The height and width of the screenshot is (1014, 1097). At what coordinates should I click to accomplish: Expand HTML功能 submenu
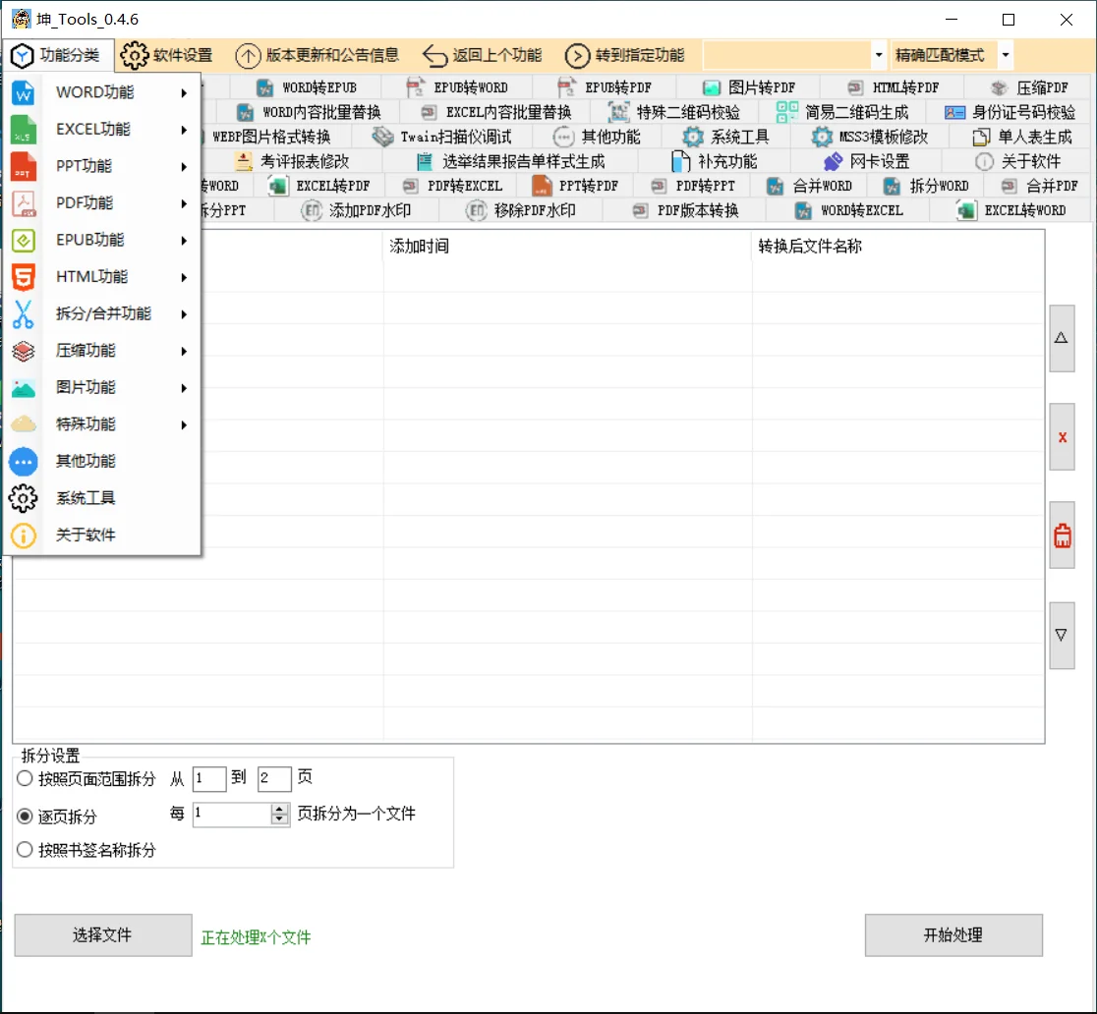click(x=102, y=277)
